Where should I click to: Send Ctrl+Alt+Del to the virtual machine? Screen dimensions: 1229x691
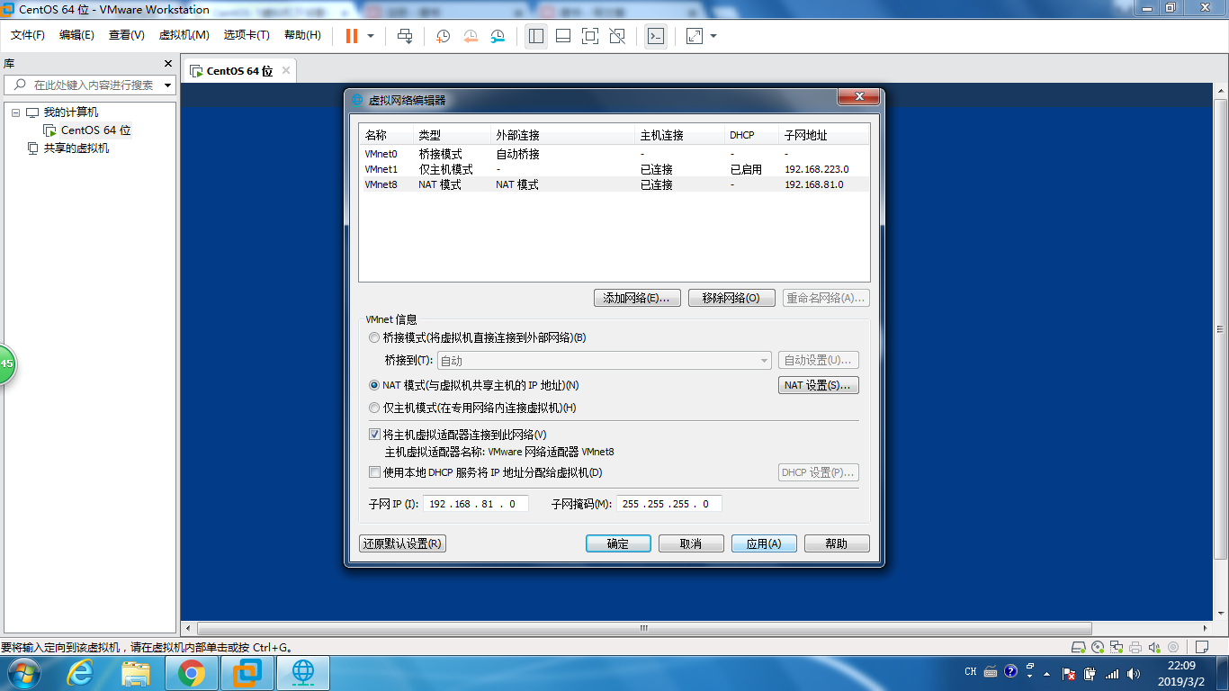(404, 36)
